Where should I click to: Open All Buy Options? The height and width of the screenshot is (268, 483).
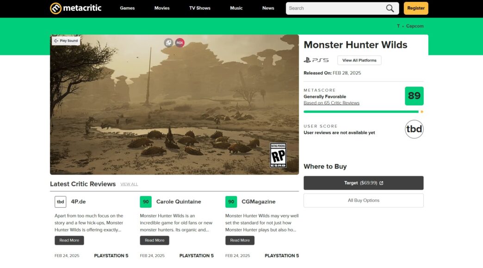364,200
